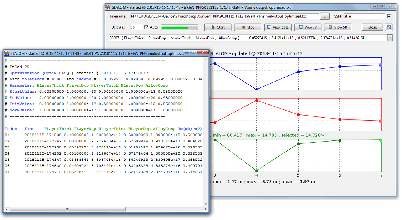Stop the running optimization

[x=248, y=27]
